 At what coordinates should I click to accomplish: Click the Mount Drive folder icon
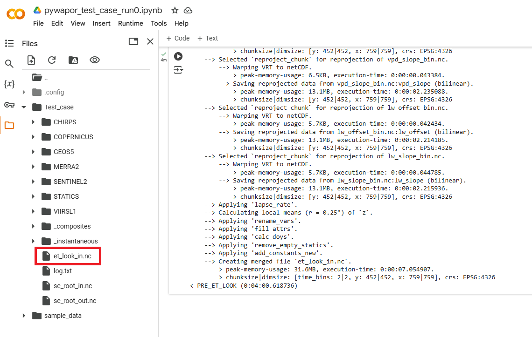click(73, 60)
